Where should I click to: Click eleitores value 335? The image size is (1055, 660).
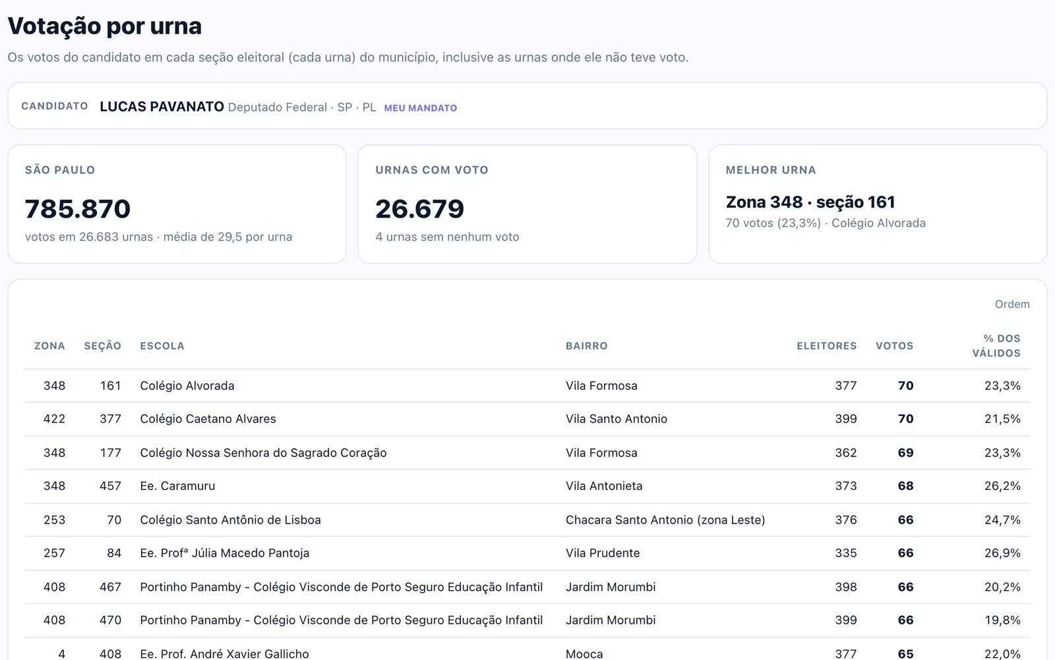tap(846, 553)
